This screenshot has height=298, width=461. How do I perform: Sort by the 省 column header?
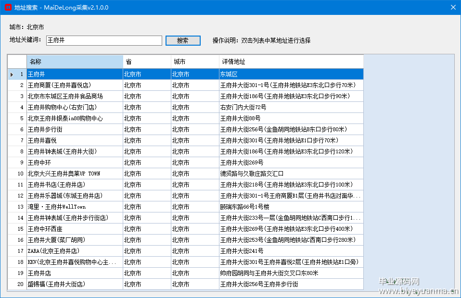coord(147,62)
